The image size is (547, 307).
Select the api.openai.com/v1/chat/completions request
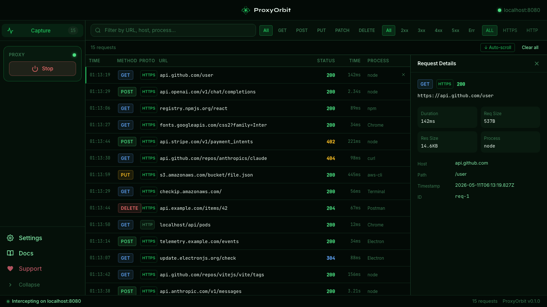click(248, 92)
